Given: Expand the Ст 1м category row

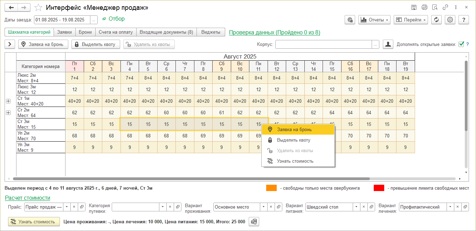Looking at the screenshot, I should 8,101.
